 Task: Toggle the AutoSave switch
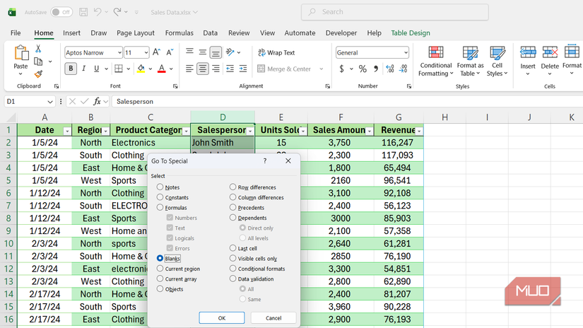click(x=61, y=12)
